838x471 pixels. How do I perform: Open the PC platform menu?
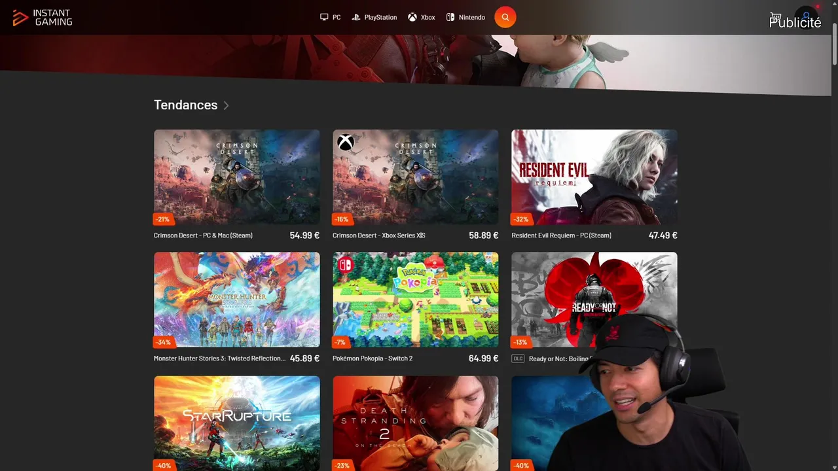click(x=330, y=17)
